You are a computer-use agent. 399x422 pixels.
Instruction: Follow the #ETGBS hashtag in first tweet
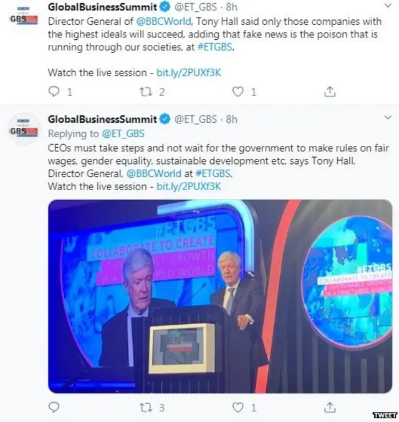coord(215,47)
